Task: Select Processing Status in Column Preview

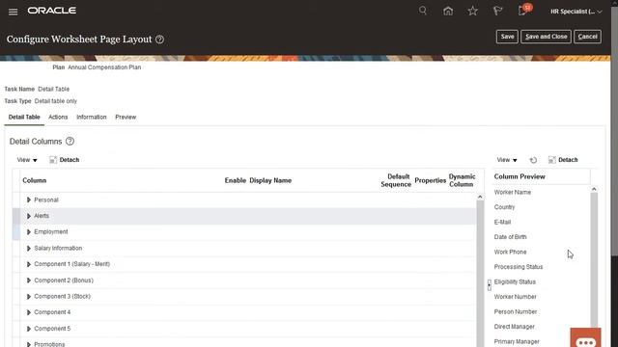Action: coord(519,267)
